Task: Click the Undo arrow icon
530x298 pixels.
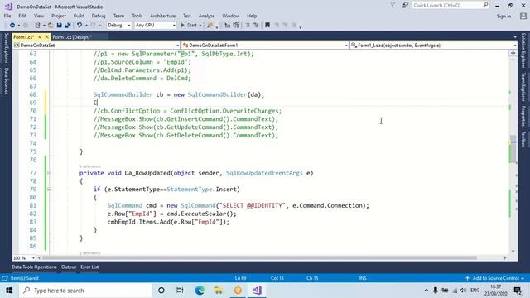Action: (x=79, y=26)
